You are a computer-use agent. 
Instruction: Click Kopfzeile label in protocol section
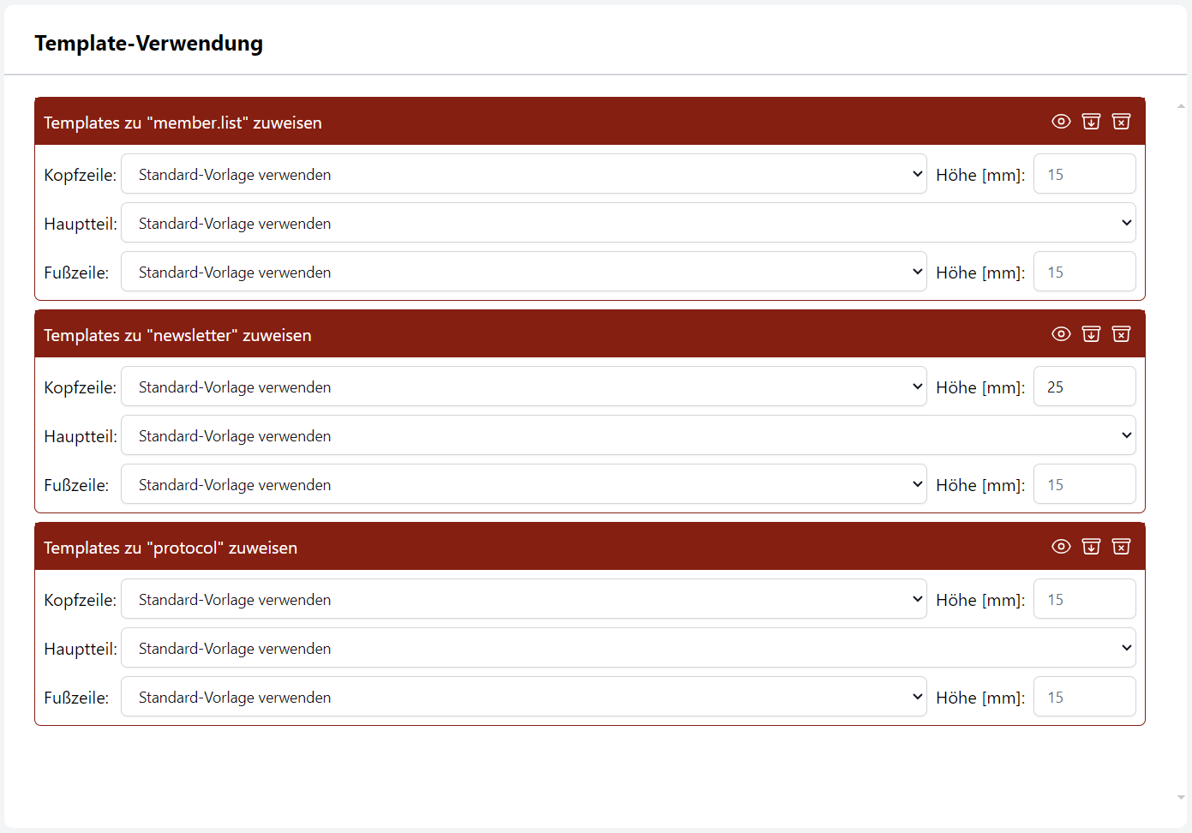pos(80,600)
